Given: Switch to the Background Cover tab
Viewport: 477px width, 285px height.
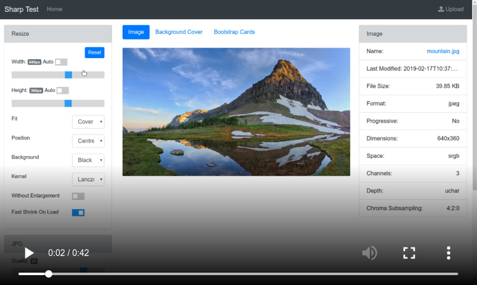Looking at the screenshot, I should [x=179, y=32].
